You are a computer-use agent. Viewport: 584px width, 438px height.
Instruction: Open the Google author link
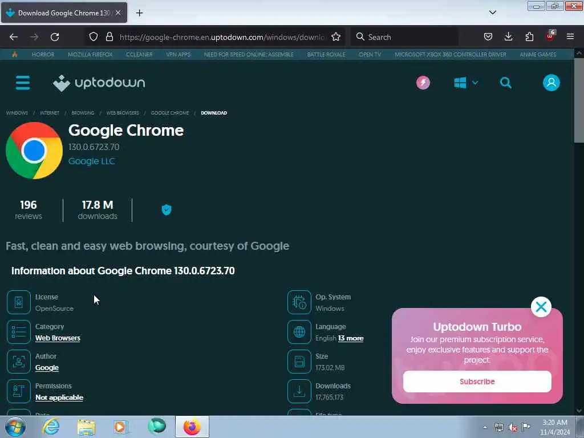(x=47, y=368)
